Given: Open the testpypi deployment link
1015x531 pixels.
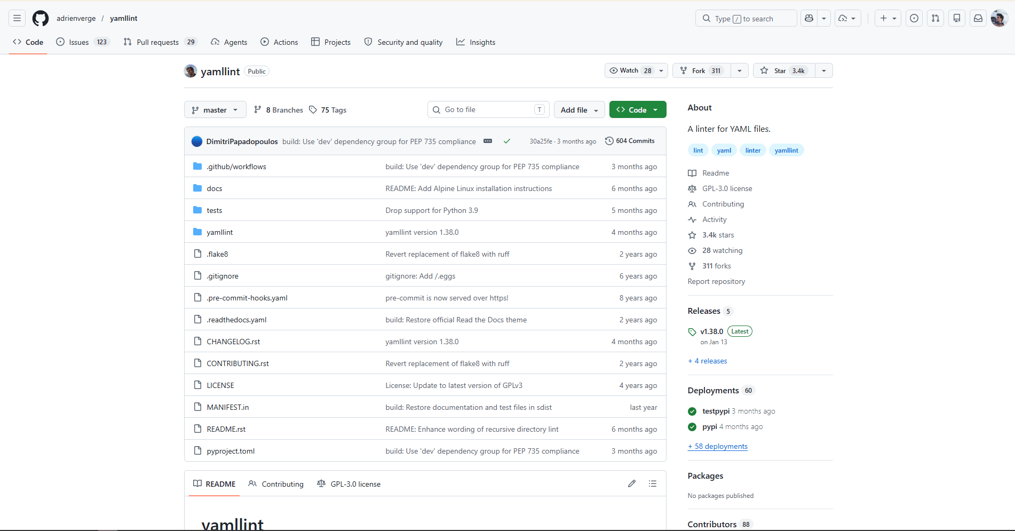Looking at the screenshot, I should [716, 411].
